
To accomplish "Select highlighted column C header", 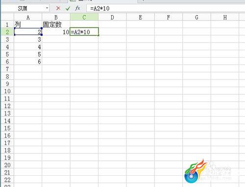I will pos(84,17).
